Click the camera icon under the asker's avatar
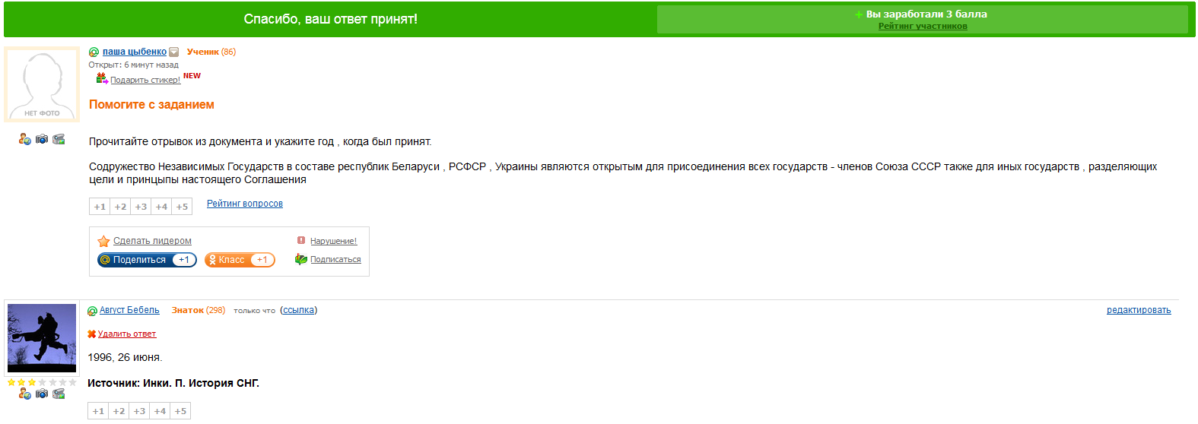 42,139
